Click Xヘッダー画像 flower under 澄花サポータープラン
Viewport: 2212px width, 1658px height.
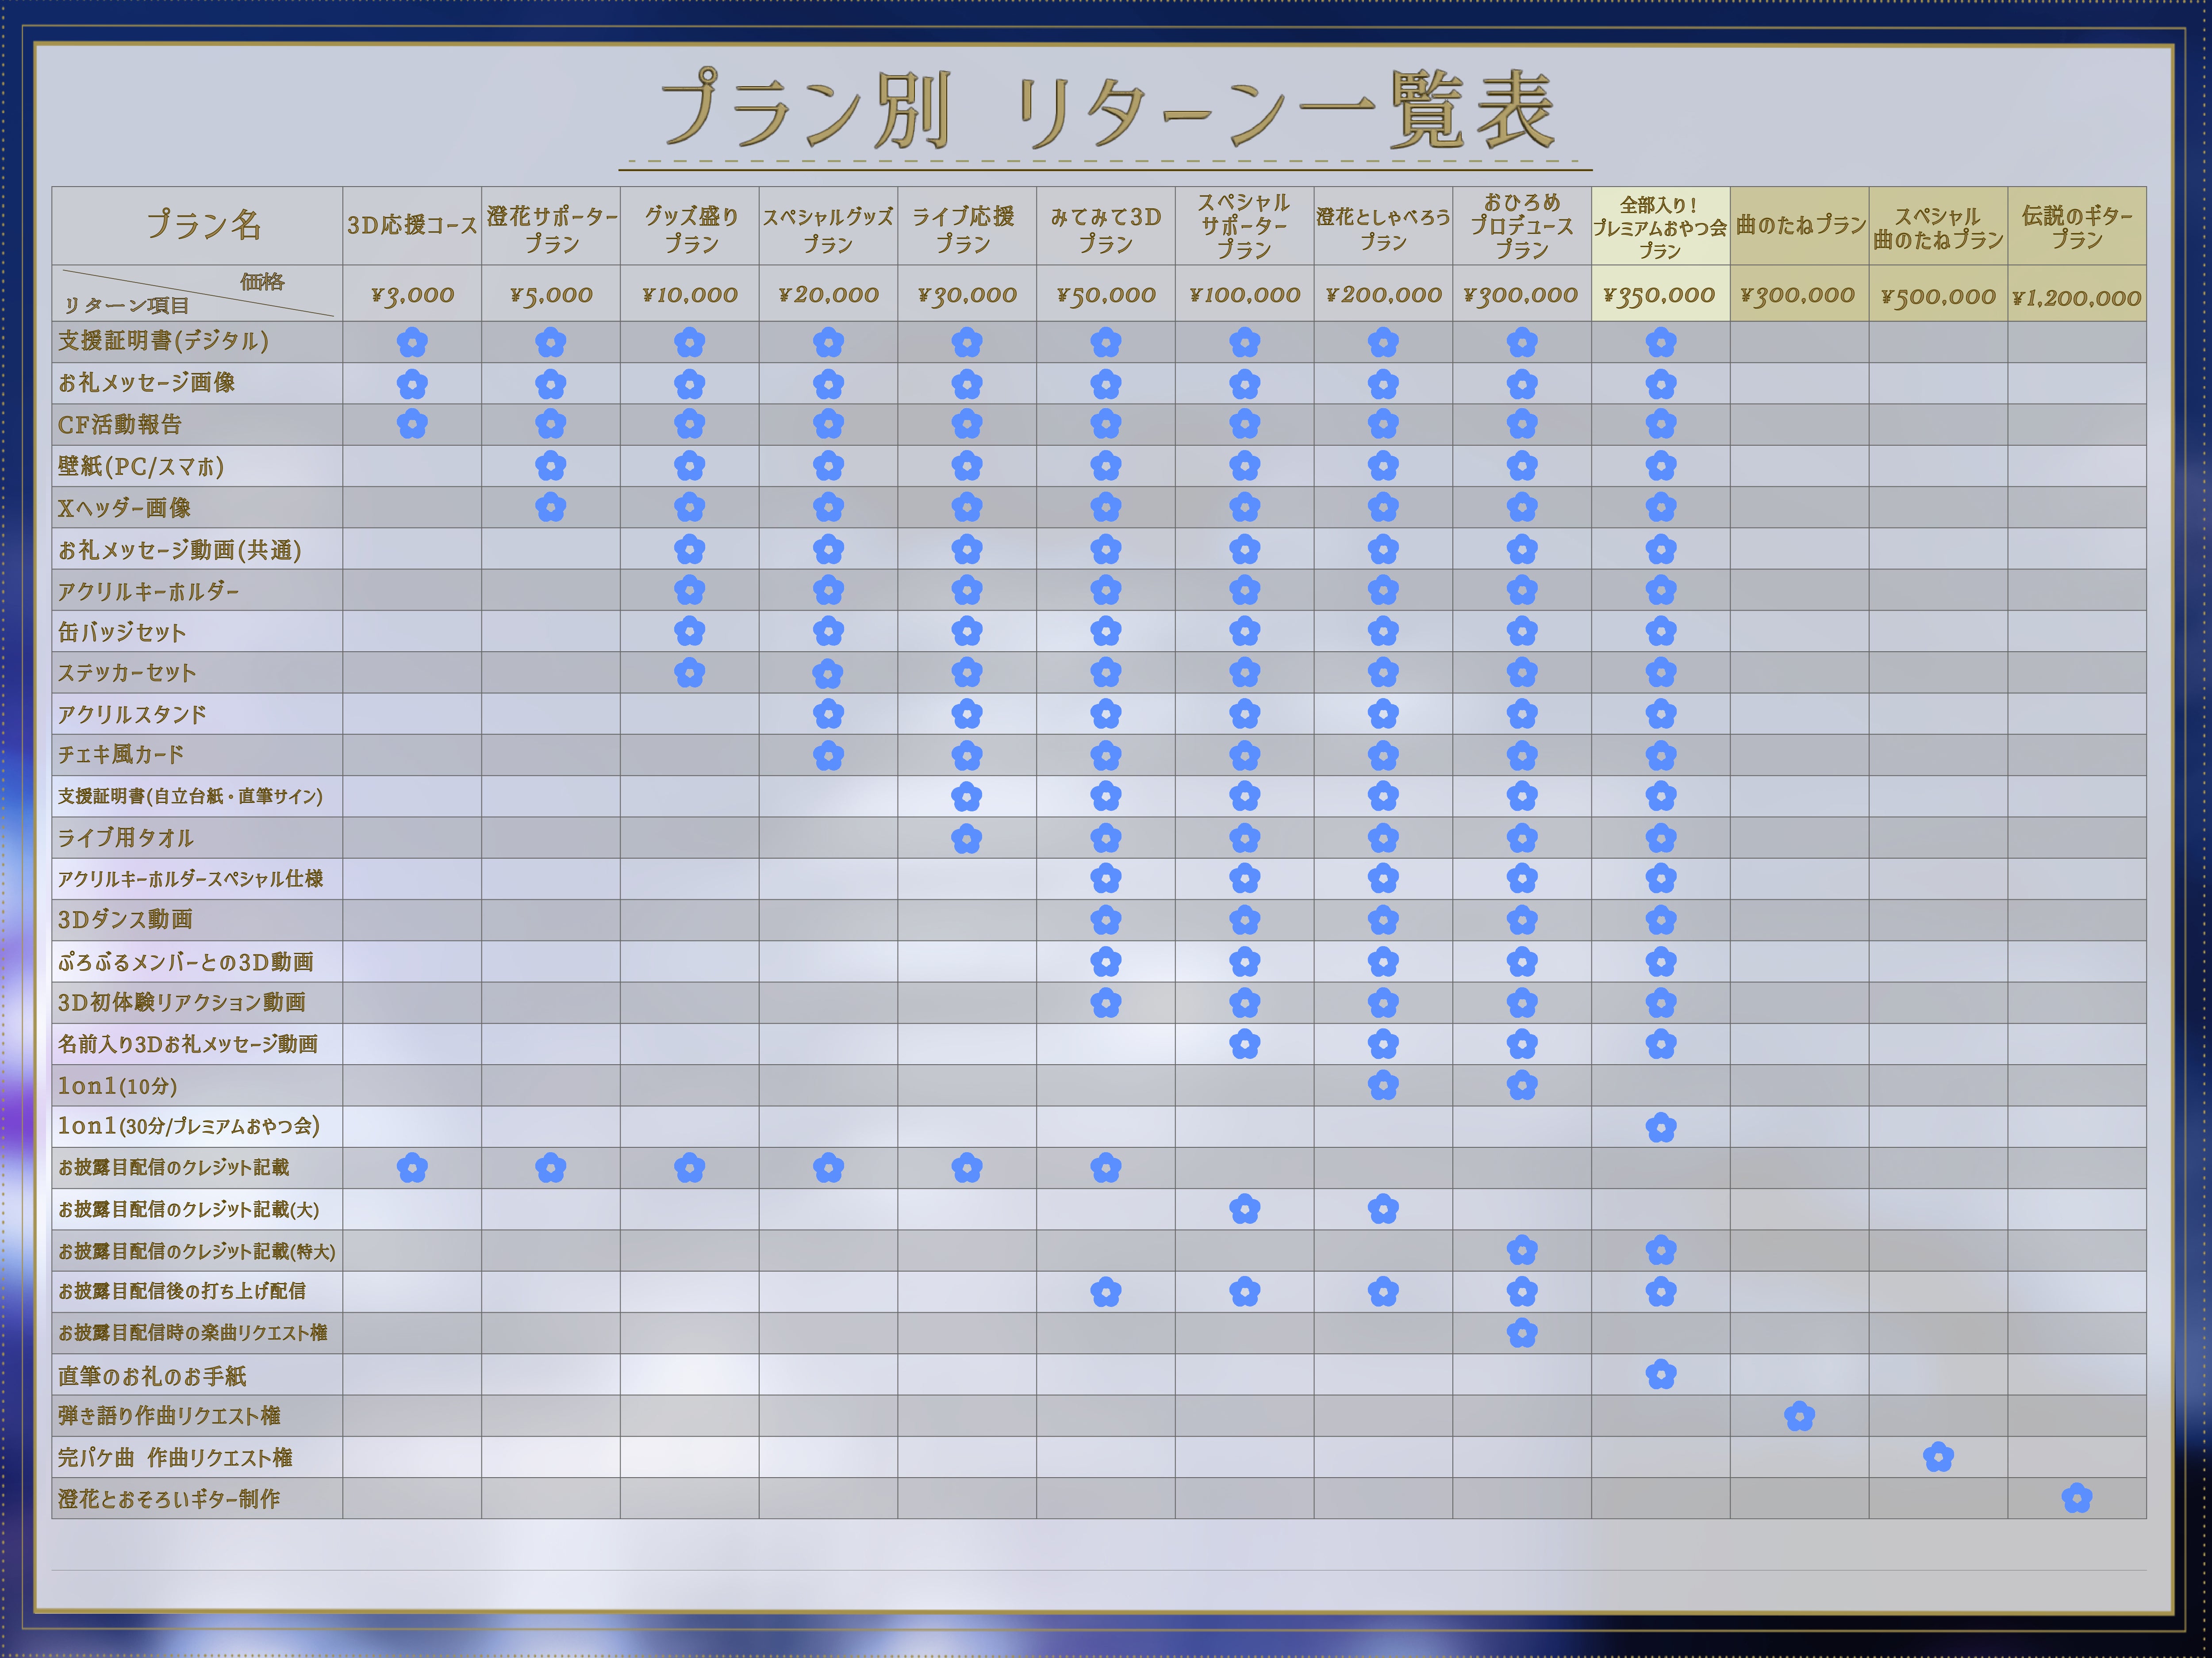click(x=551, y=508)
